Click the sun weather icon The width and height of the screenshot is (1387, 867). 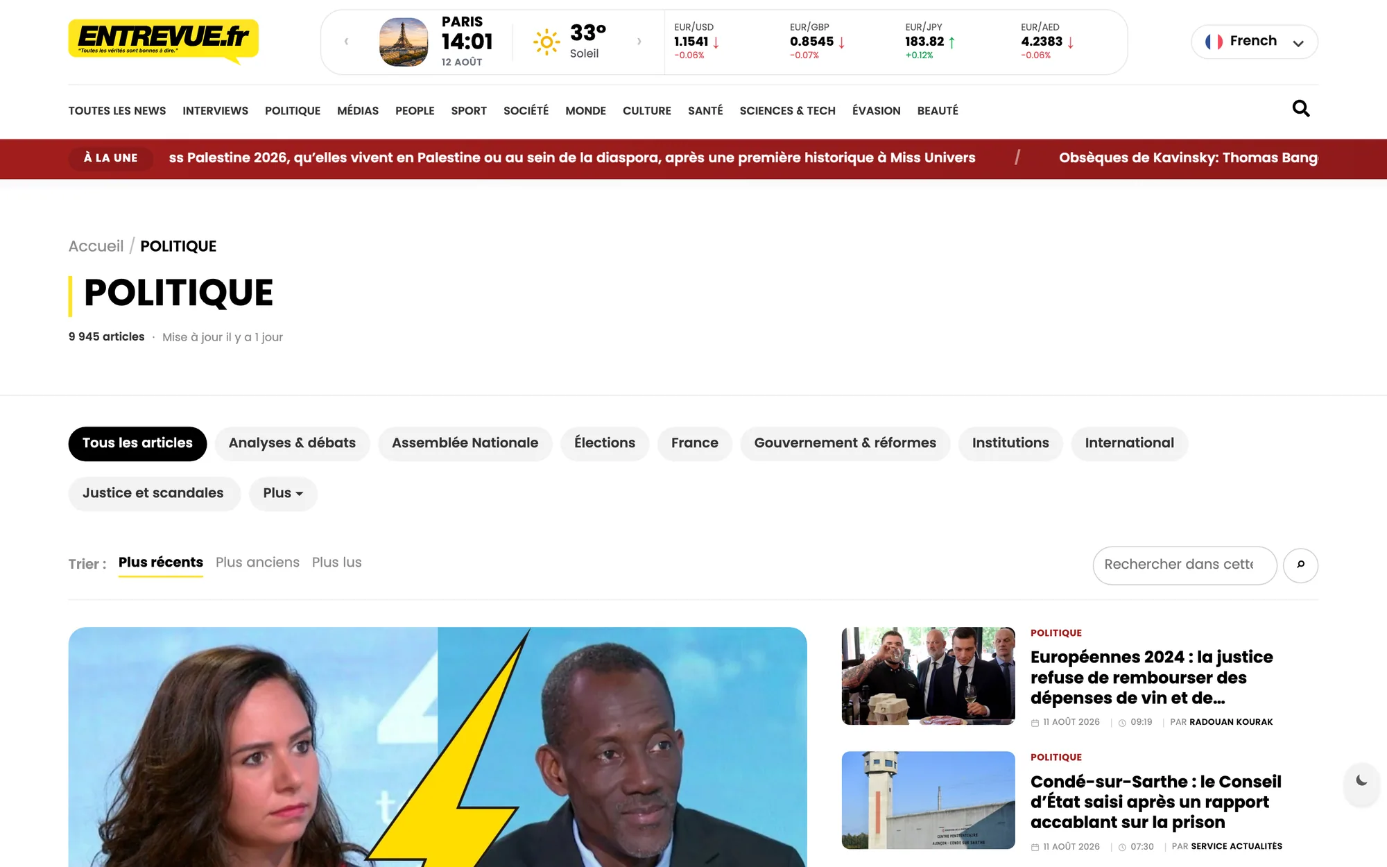click(x=546, y=42)
